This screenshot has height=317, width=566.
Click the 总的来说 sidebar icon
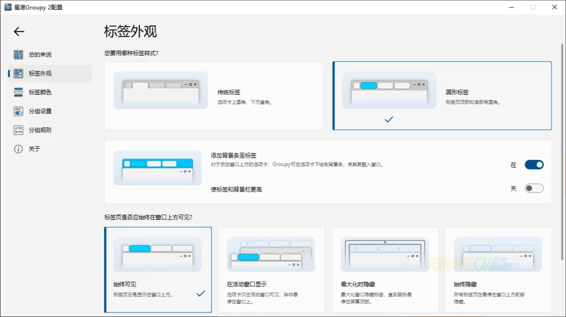18,55
